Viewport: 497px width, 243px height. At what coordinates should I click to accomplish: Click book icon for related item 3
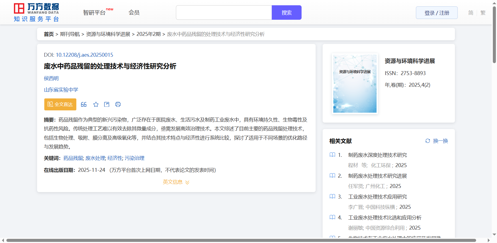pyautogui.click(x=332, y=197)
